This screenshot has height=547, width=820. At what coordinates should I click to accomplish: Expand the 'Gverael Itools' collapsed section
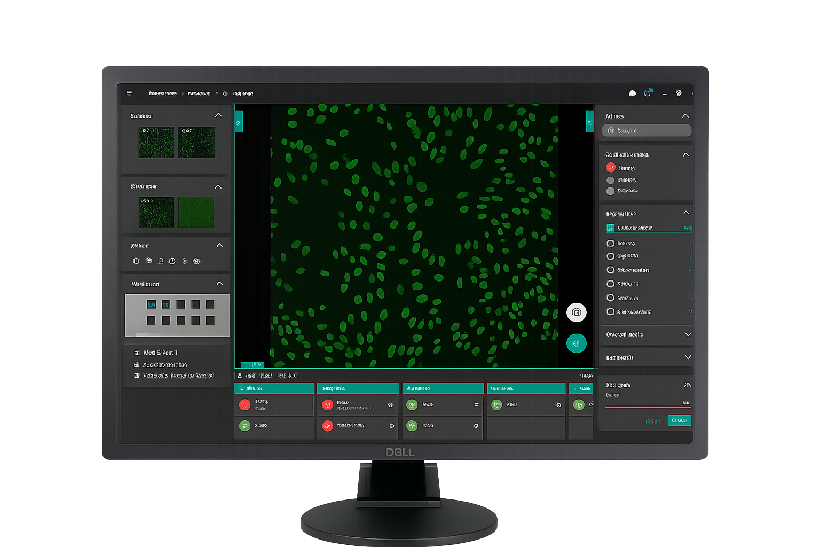[x=688, y=334]
